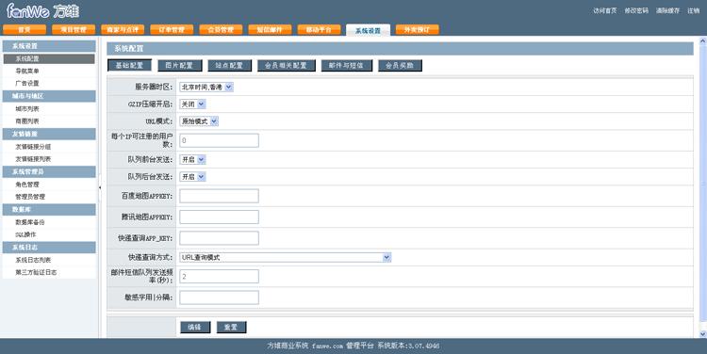Viewport: 707px width, 354px height.
Task: Click the 清除缓存 link
Action: click(x=667, y=10)
